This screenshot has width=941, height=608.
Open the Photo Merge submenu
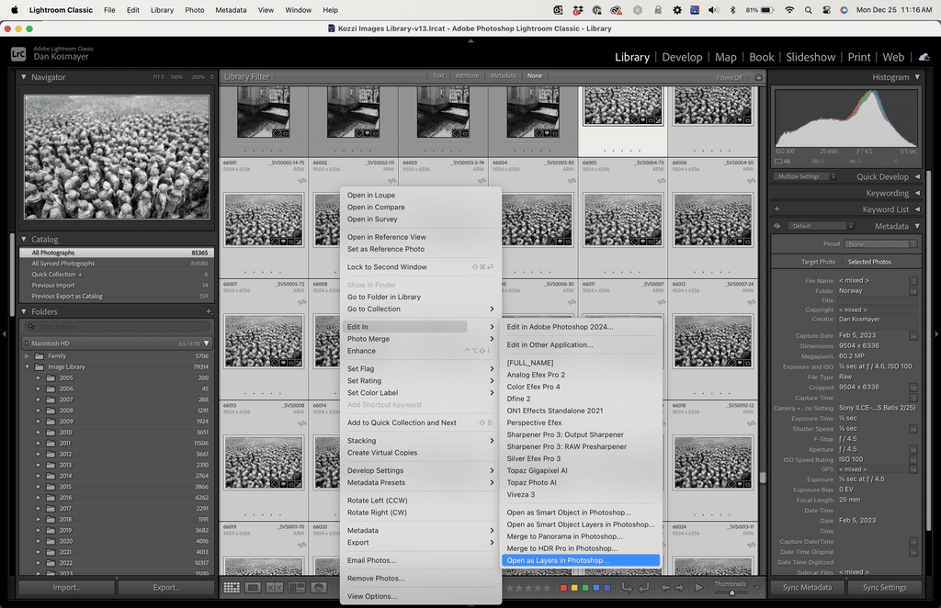420,339
